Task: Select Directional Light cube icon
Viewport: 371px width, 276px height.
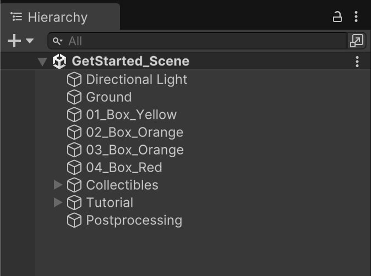Action: (x=74, y=79)
